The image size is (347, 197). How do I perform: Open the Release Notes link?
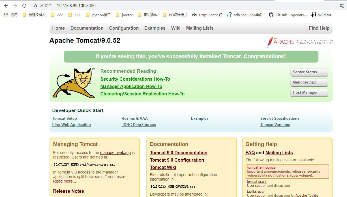68,191
